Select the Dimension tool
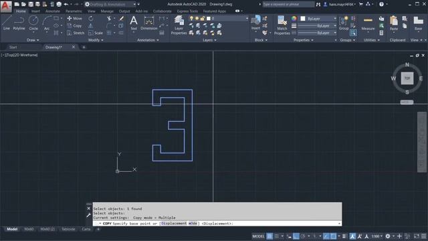The image size is (428, 241). [x=148, y=23]
